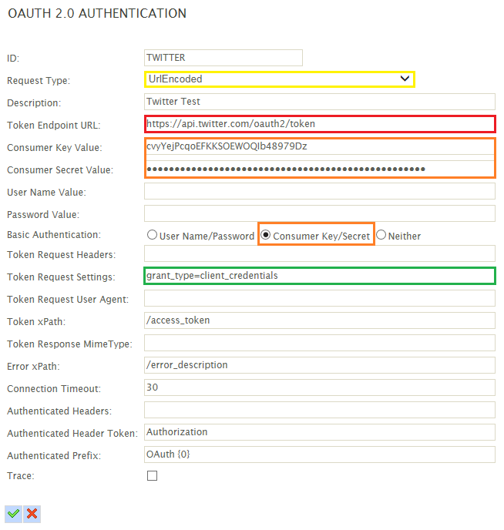Image resolution: width=504 pixels, height=530 pixels.
Task: Click the Authenticated Prefix field
Action: 320,455
